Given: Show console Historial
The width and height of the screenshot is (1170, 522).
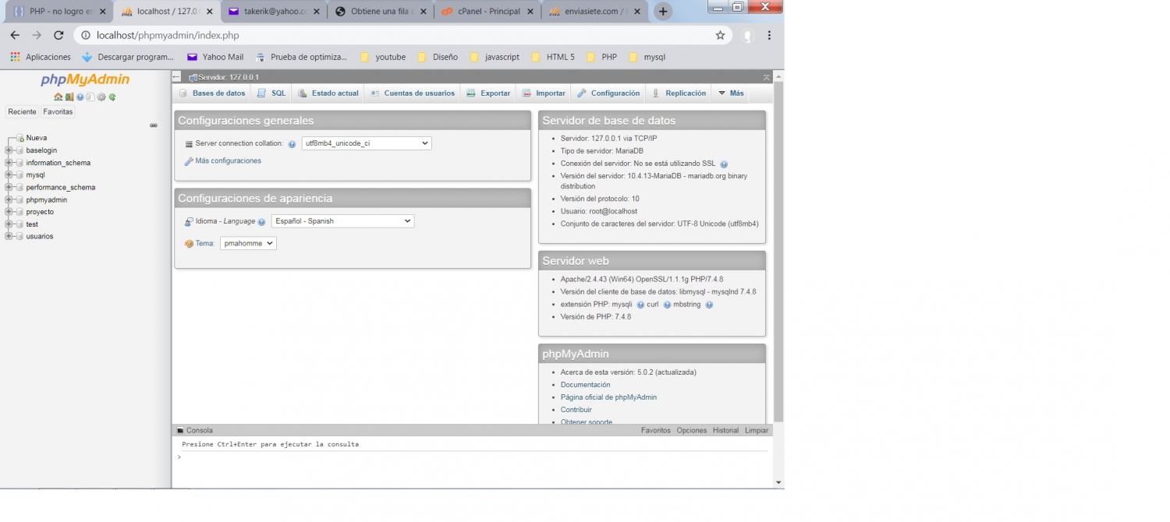Looking at the screenshot, I should click(x=725, y=430).
